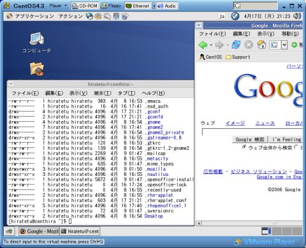Click the presentation launcher icon in panel

click(116, 16)
